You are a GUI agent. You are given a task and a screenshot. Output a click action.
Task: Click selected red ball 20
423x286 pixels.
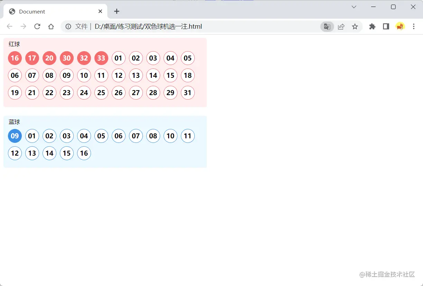(49, 58)
